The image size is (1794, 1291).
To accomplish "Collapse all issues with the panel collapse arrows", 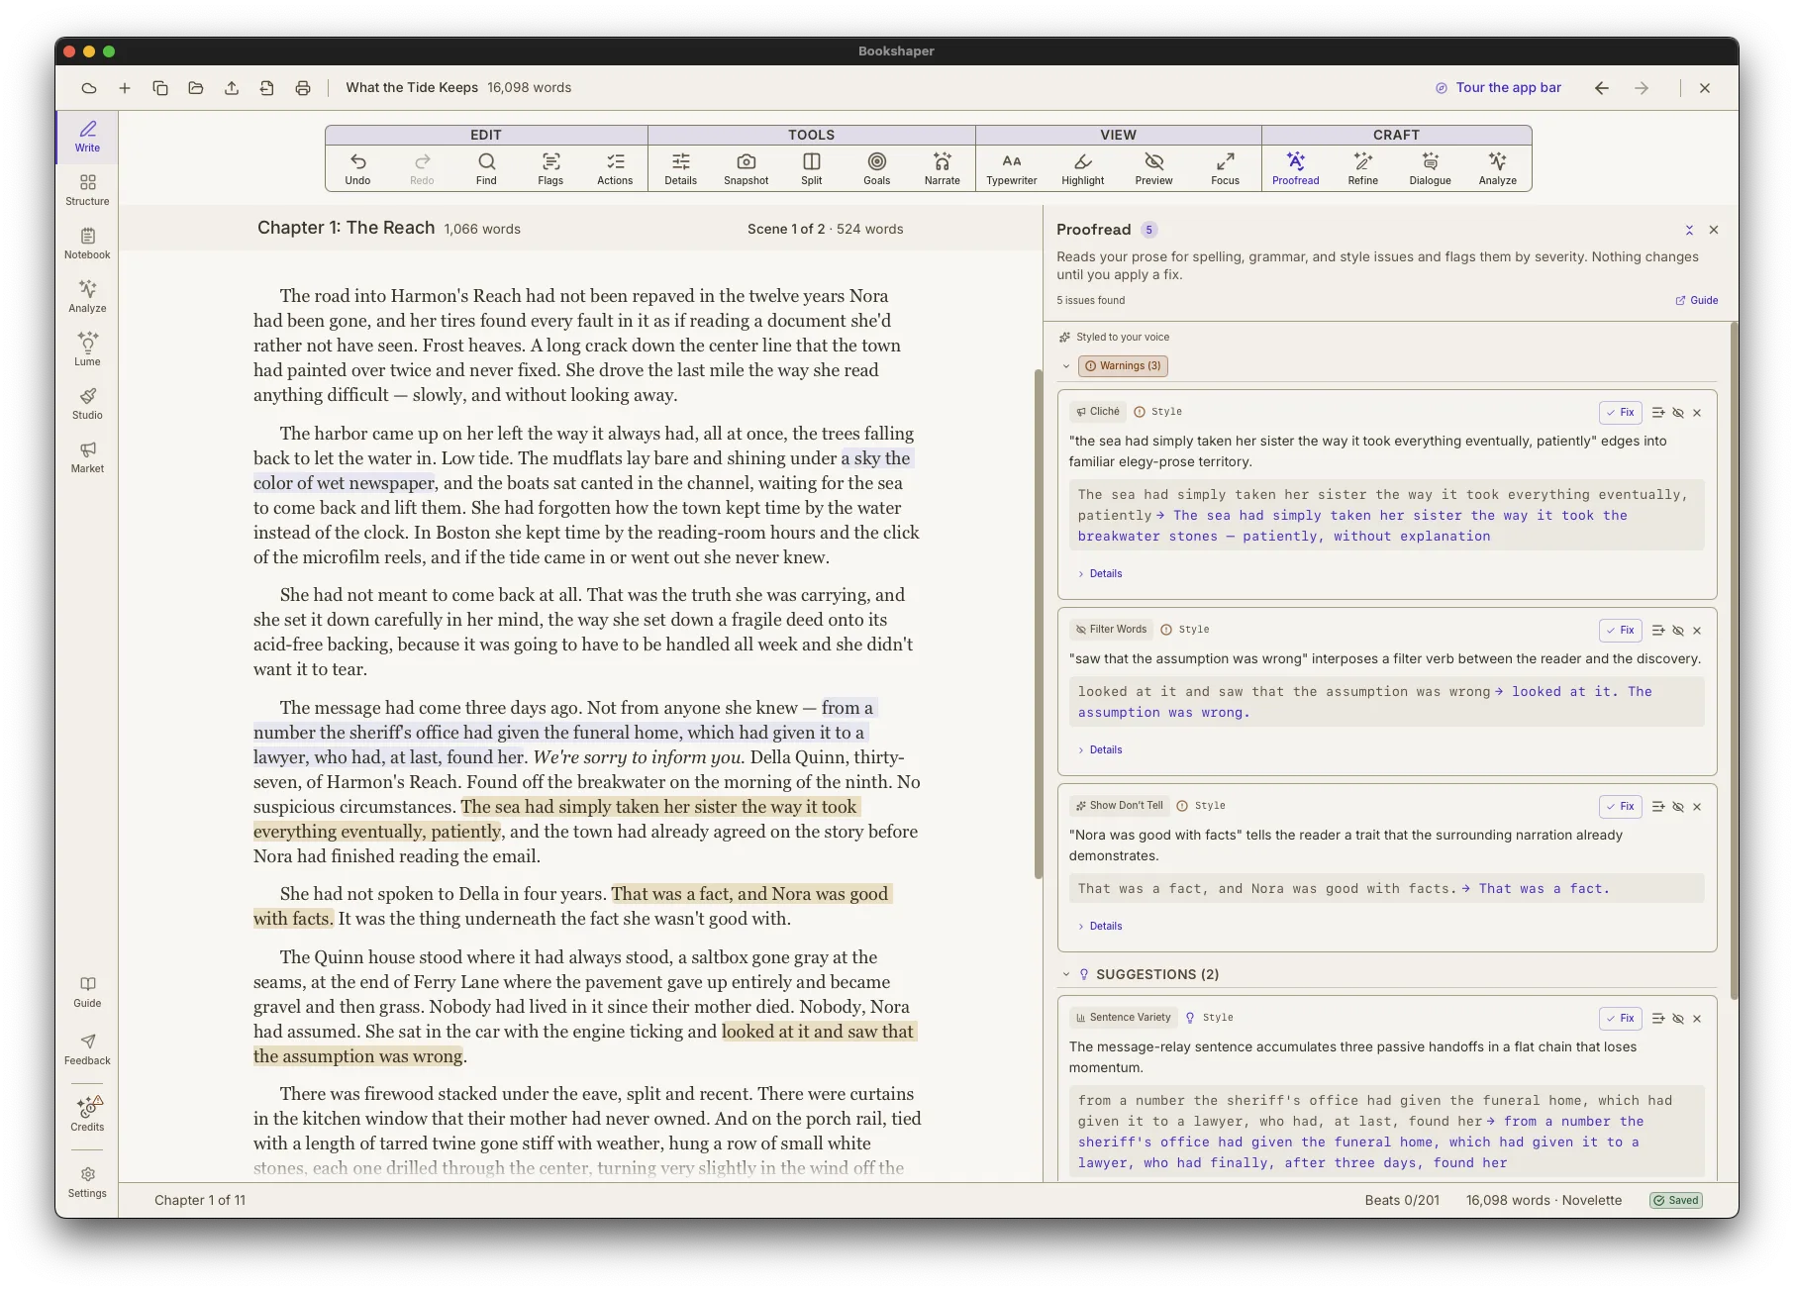I will [x=1689, y=230].
